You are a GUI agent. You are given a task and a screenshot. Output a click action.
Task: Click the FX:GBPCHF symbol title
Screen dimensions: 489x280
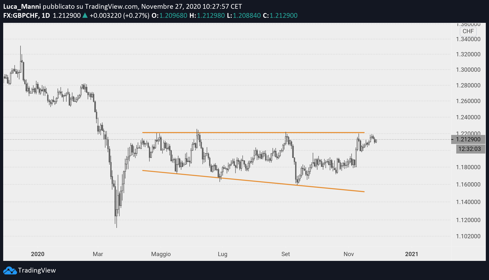[x=21, y=15]
